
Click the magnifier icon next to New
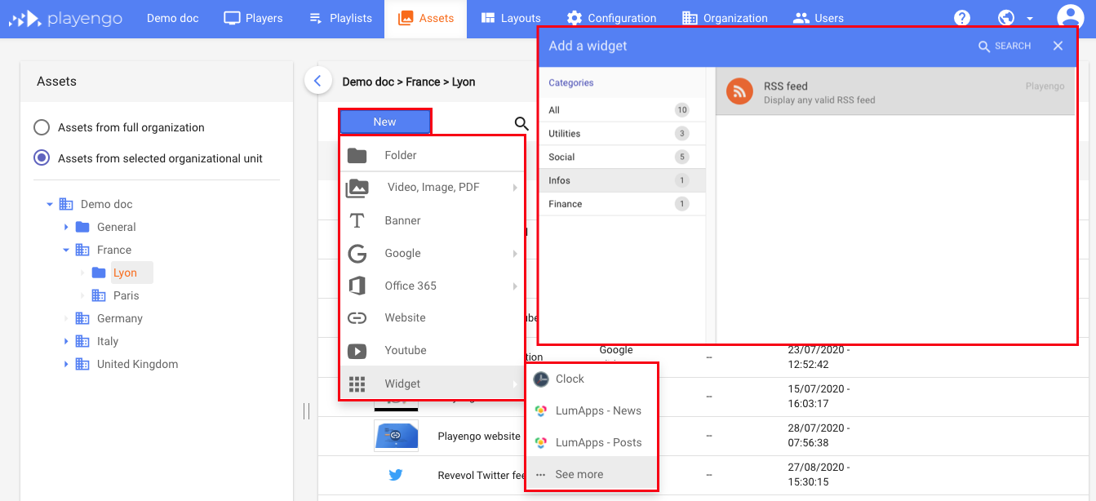click(x=521, y=124)
